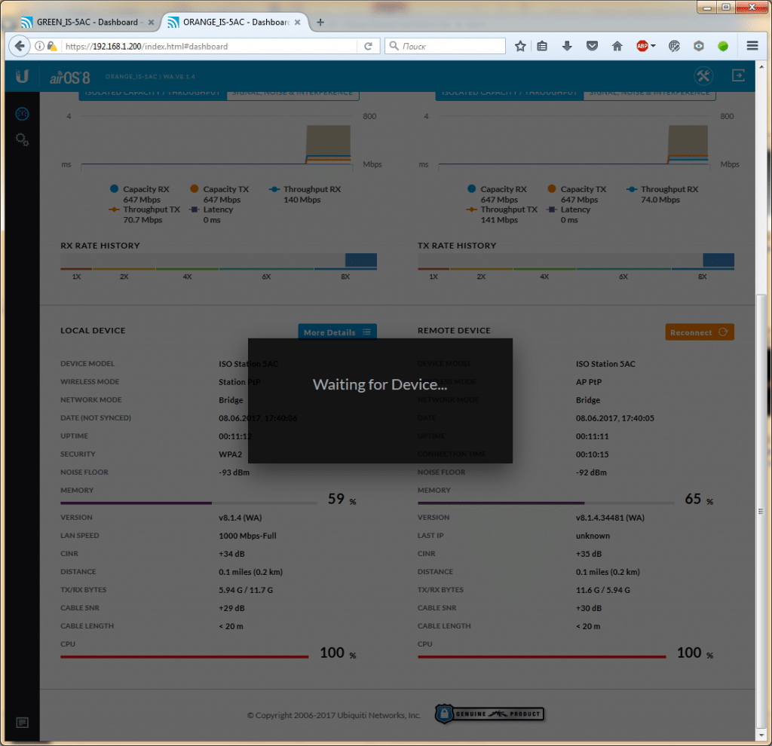The height and width of the screenshot is (746, 772).
Task: Open the Tools wrench icon in header
Action: (703, 76)
